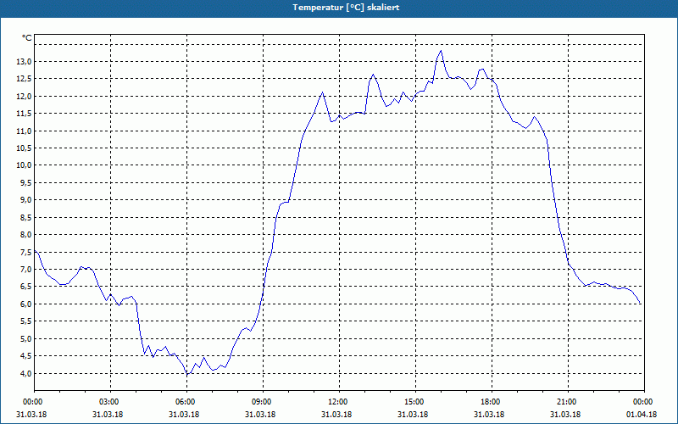Screen dimensions: 678x424
Task: Click the '06:00' time axis label
Action: point(184,402)
